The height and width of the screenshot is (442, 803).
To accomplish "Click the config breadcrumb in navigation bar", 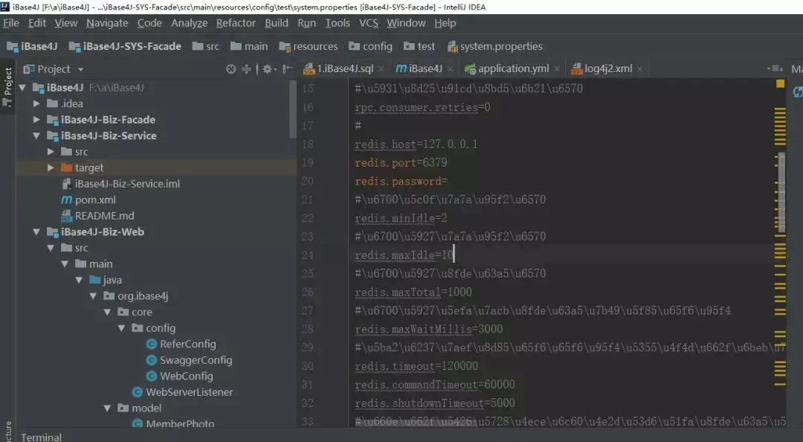I will click(x=370, y=46).
